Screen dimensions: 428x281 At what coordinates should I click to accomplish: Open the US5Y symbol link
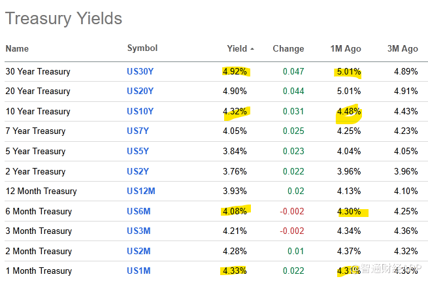pos(138,152)
